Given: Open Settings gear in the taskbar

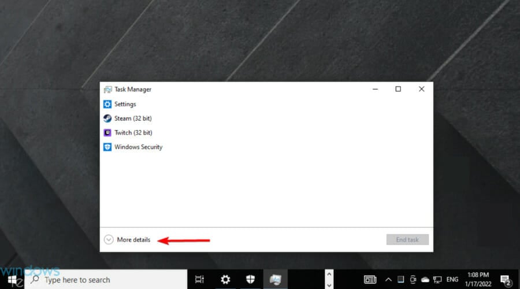Looking at the screenshot, I should [225, 280].
